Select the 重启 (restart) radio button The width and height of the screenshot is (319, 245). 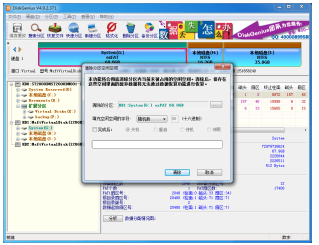pyautogui.click(x=155, y=129)
